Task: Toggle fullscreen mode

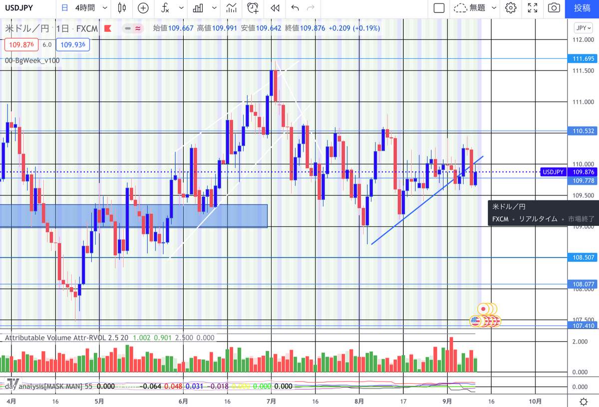Action: click(532, 8)
